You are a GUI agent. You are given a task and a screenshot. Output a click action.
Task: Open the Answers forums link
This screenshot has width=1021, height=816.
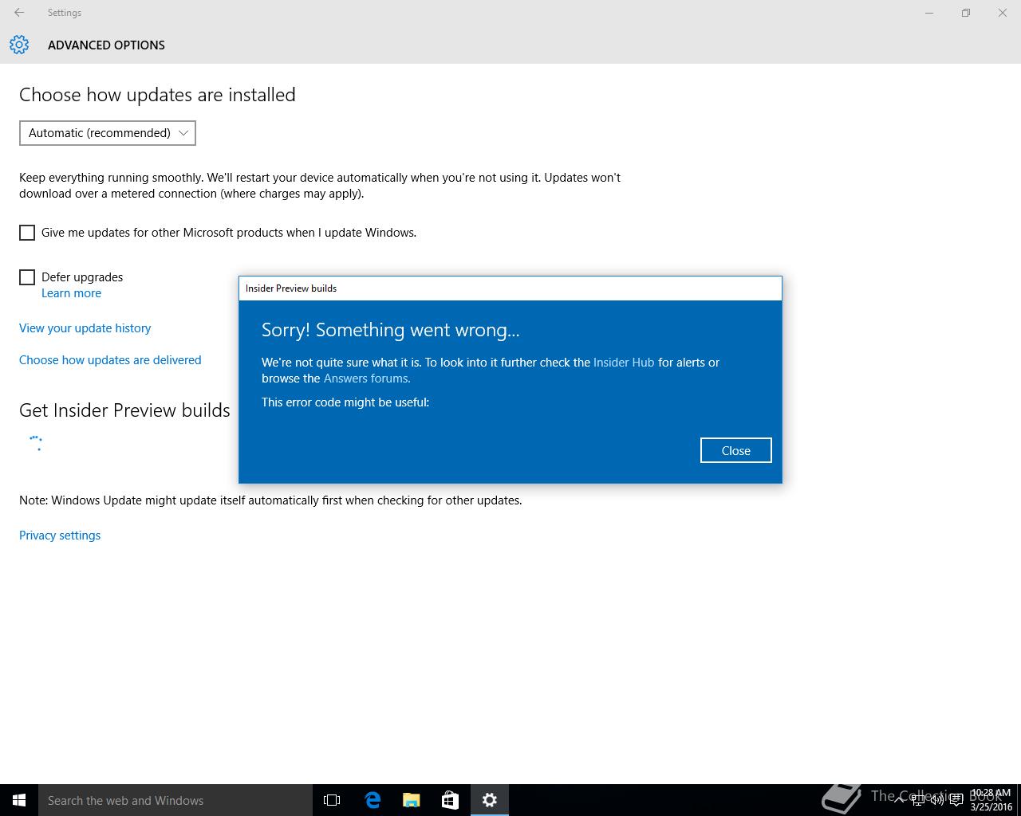click(x=367, y=379)
